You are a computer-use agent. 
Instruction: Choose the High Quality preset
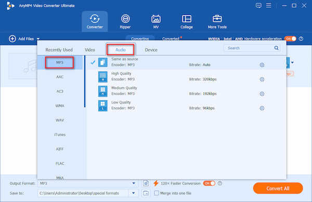coord(187,77)
